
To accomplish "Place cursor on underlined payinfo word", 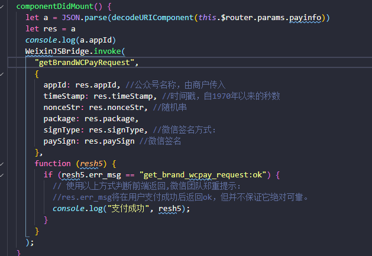I will [x=305, y=18].
